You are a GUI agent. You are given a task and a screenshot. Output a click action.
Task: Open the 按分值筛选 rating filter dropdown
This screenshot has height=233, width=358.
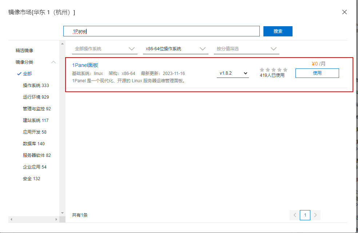coord(246,49)
